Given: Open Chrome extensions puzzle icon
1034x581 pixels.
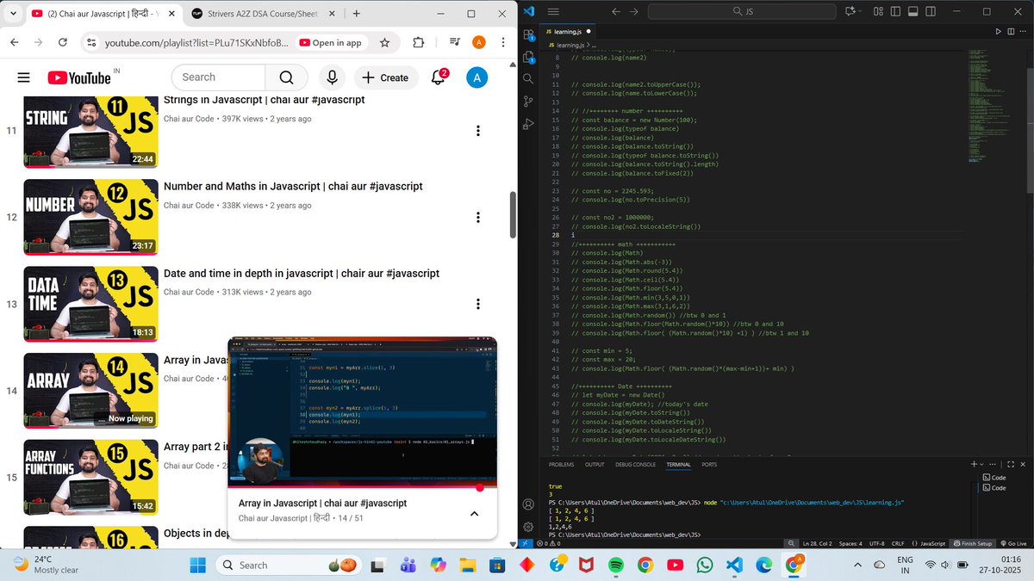Looking at the screenshot, I should point(419,42).
